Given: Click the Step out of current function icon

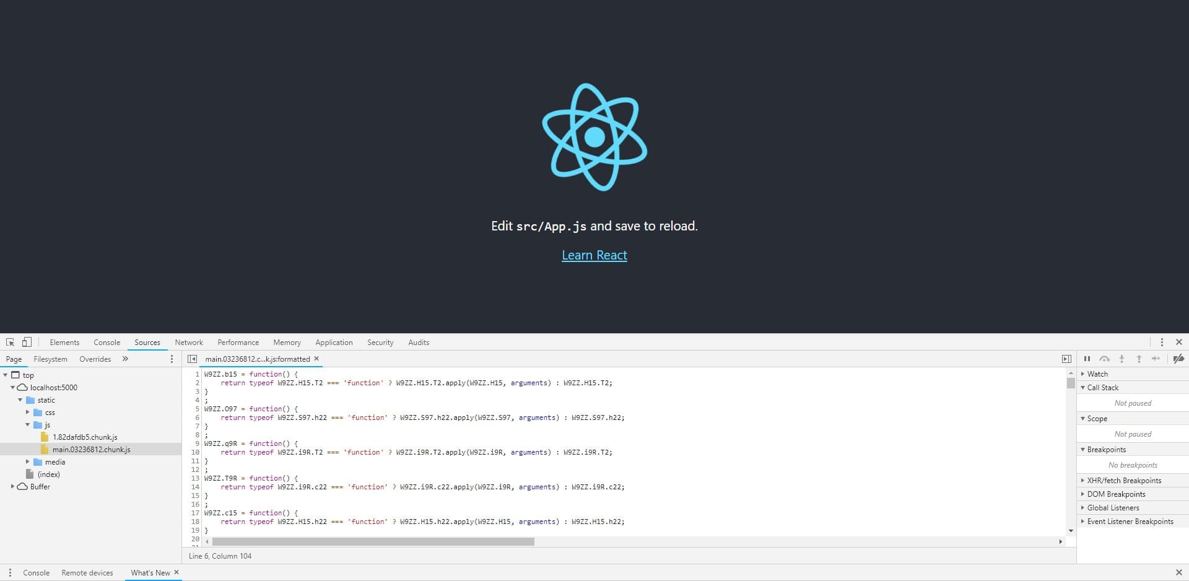Looking at the screenshot, I should (x=1138, y=359).
